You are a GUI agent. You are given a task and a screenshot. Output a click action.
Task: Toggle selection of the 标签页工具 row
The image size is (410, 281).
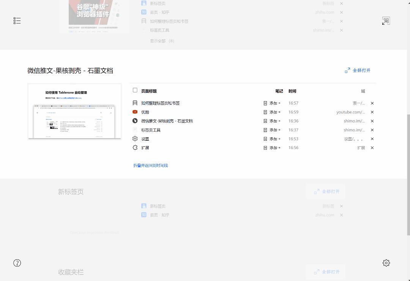135,130
